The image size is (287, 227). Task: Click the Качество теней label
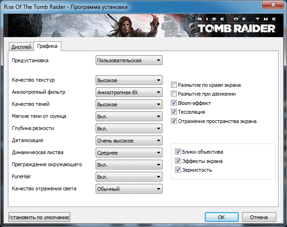tap(31, 104)
